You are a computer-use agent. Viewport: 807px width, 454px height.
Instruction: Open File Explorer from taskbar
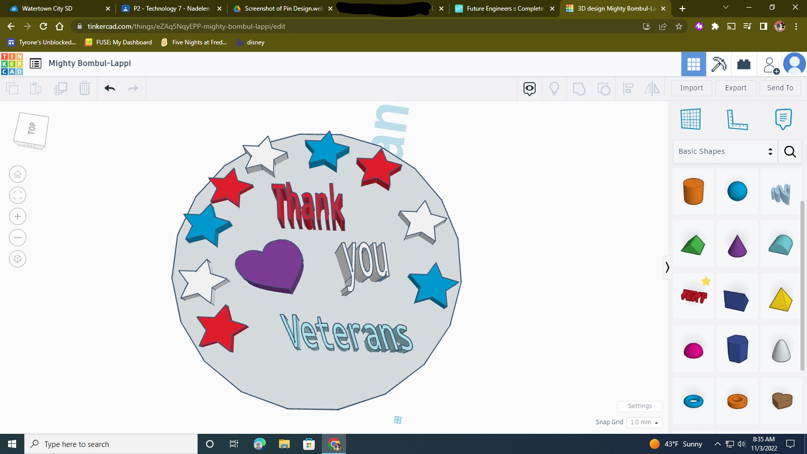pos(284,444)
